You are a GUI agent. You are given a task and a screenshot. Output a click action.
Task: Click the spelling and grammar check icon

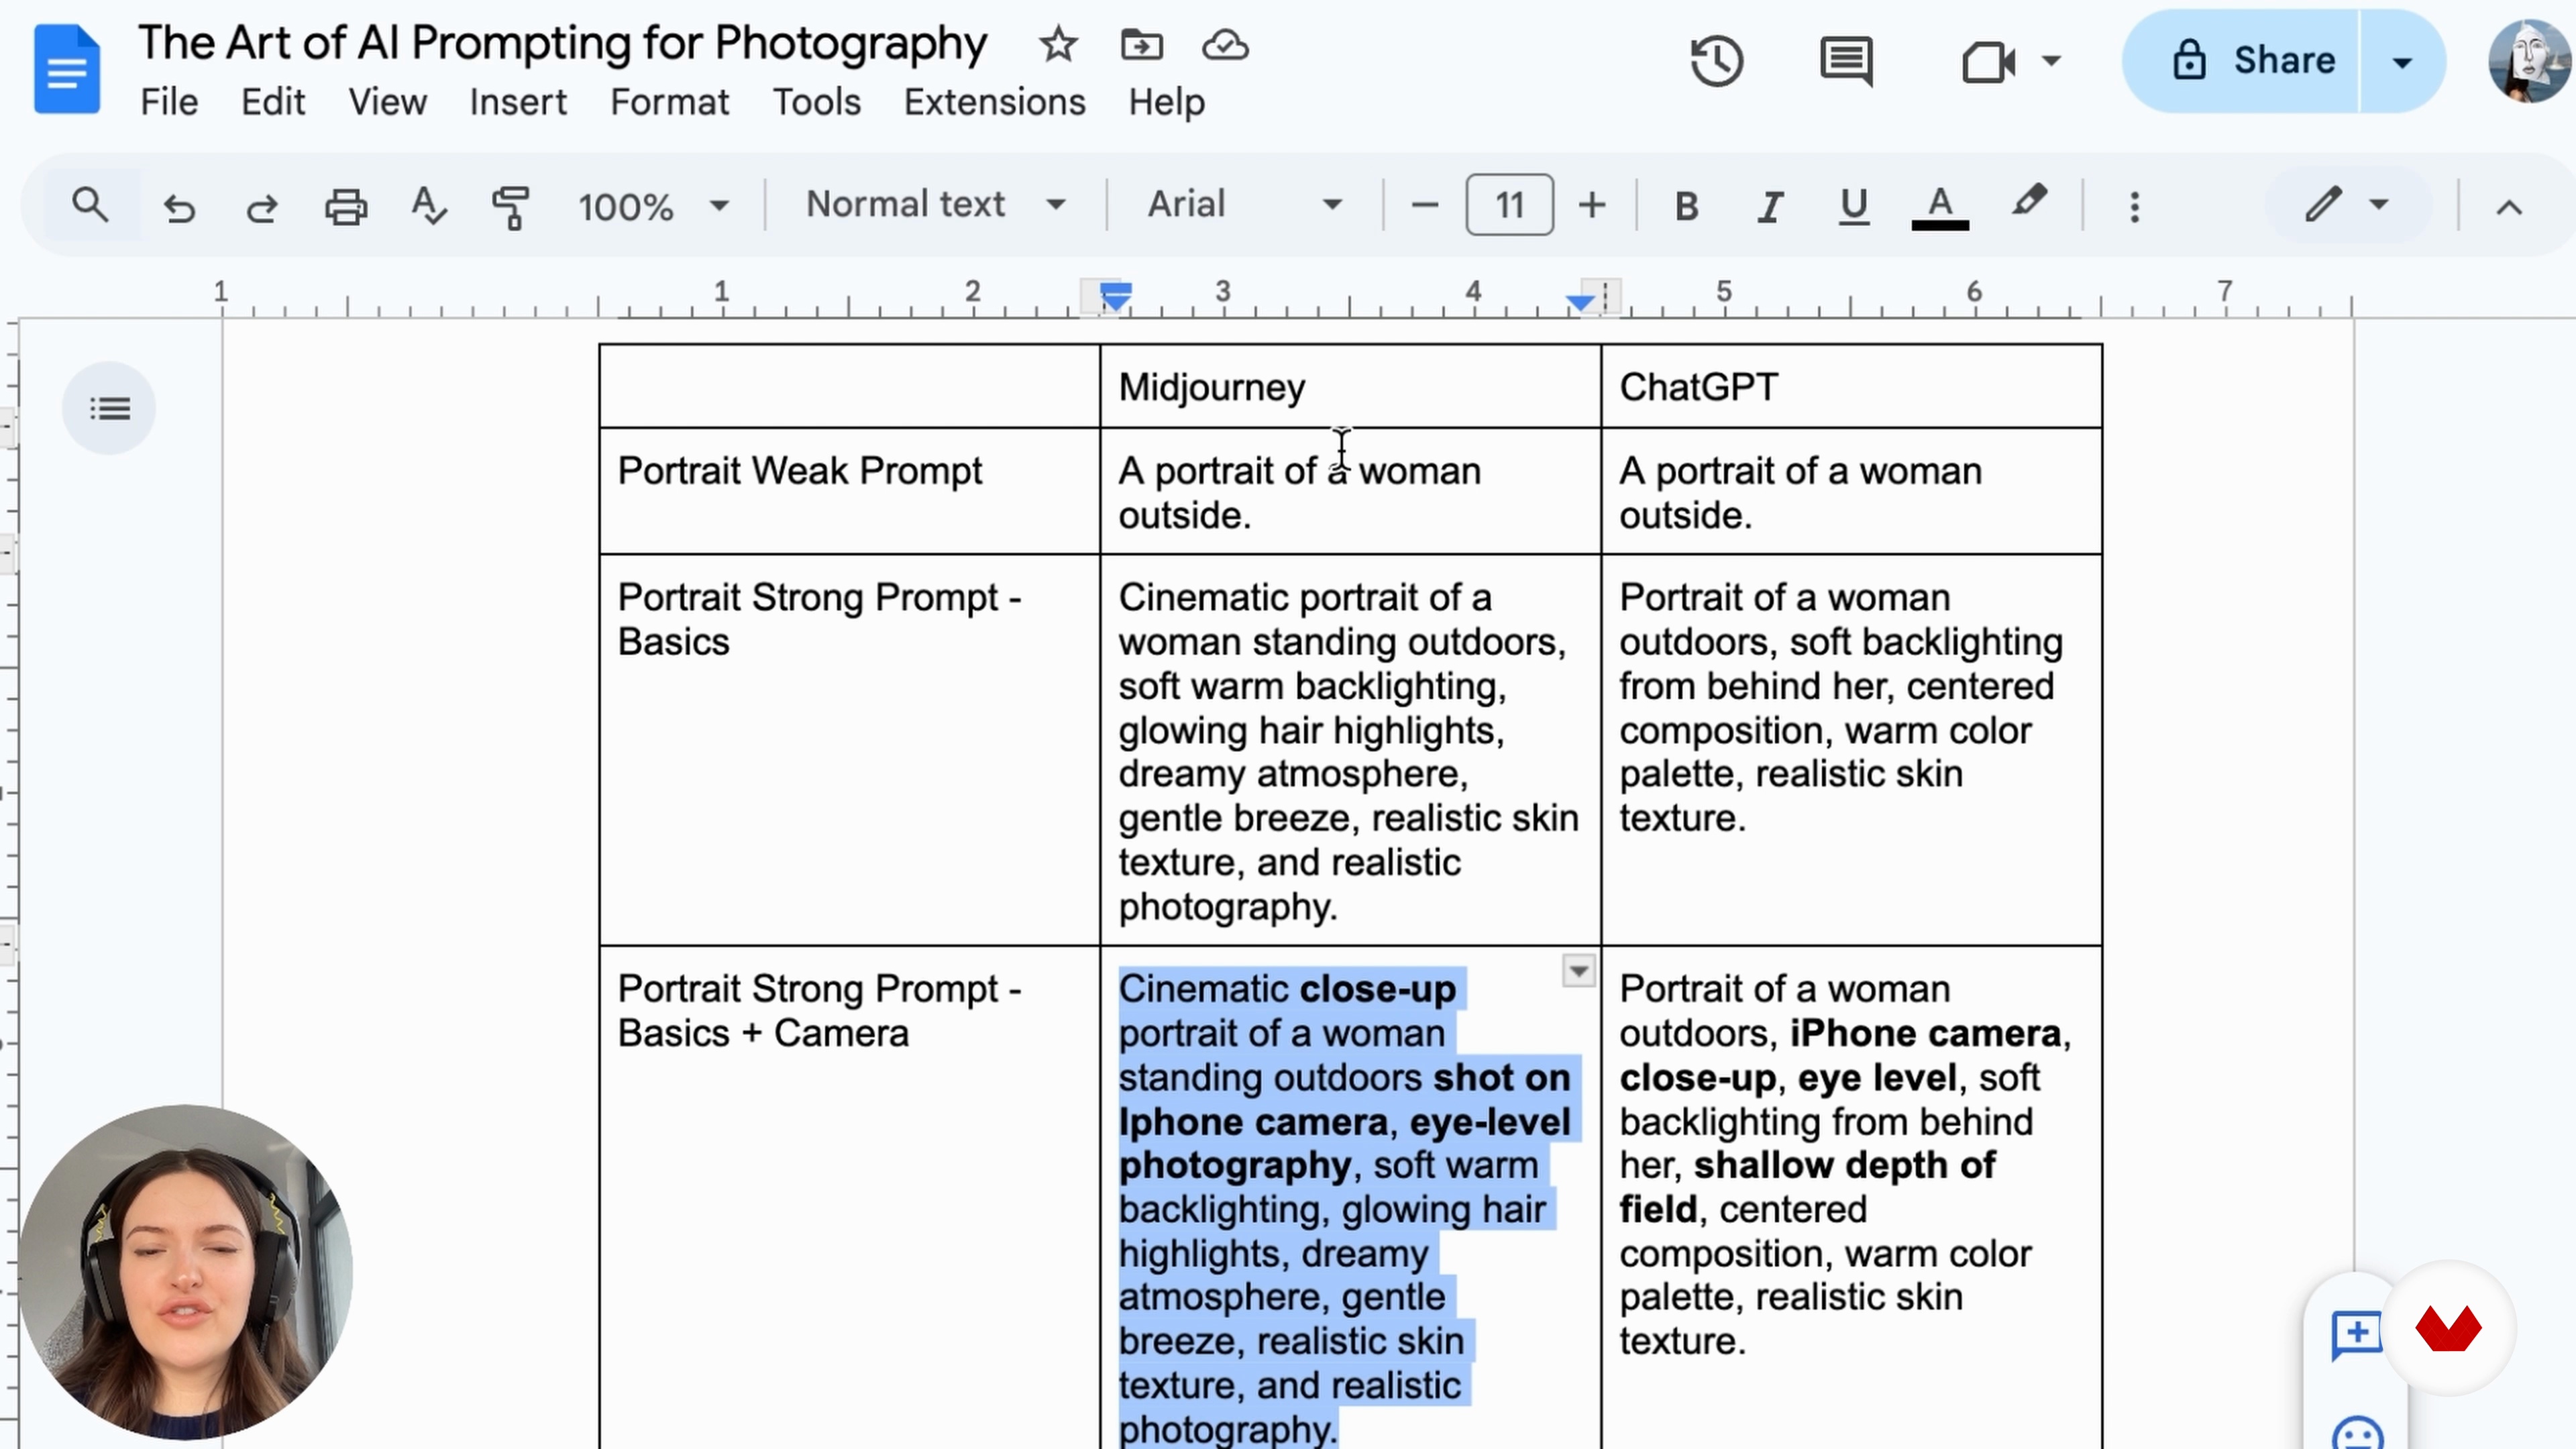pyautogui.click(x=429, y=206)
